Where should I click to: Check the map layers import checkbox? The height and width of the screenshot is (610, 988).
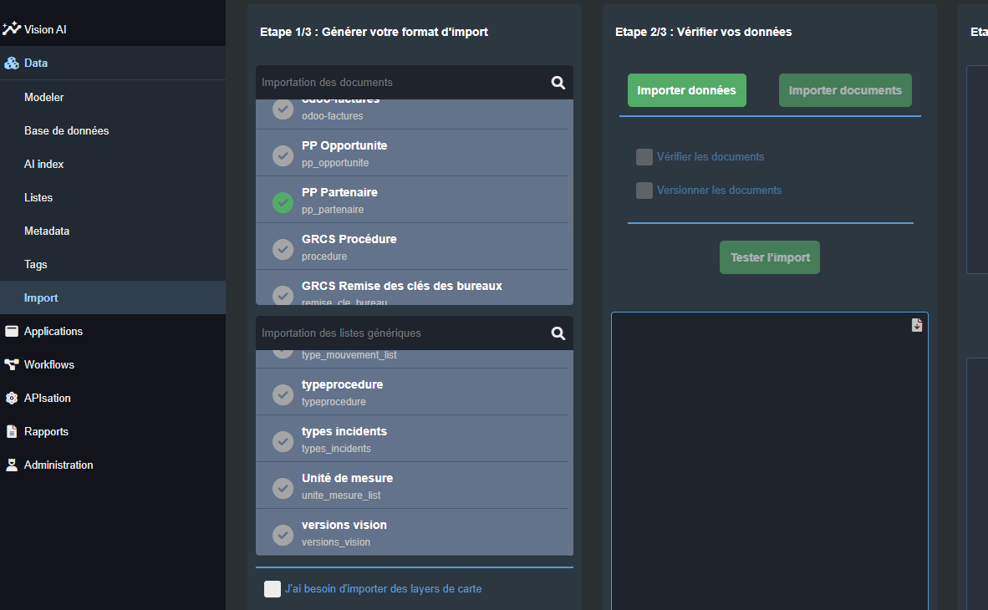coord(272,589)
